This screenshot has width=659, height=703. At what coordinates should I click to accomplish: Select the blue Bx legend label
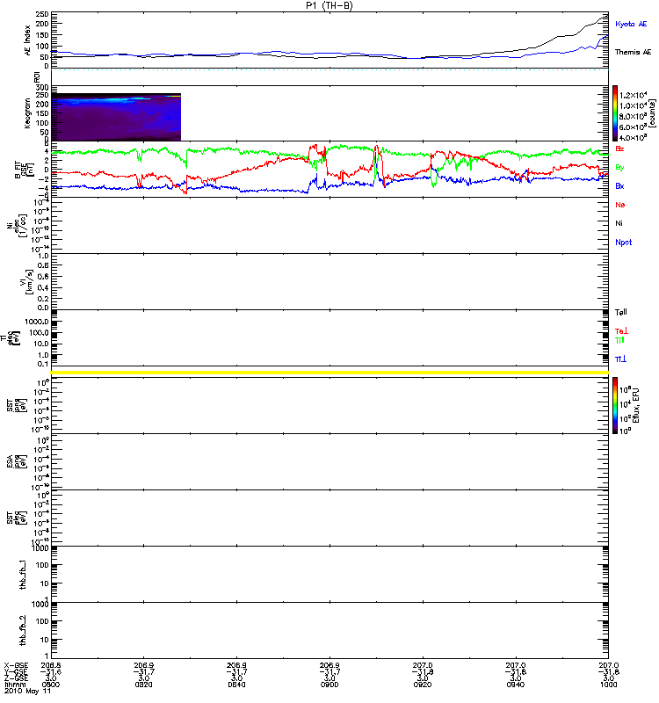coord(619,186)
